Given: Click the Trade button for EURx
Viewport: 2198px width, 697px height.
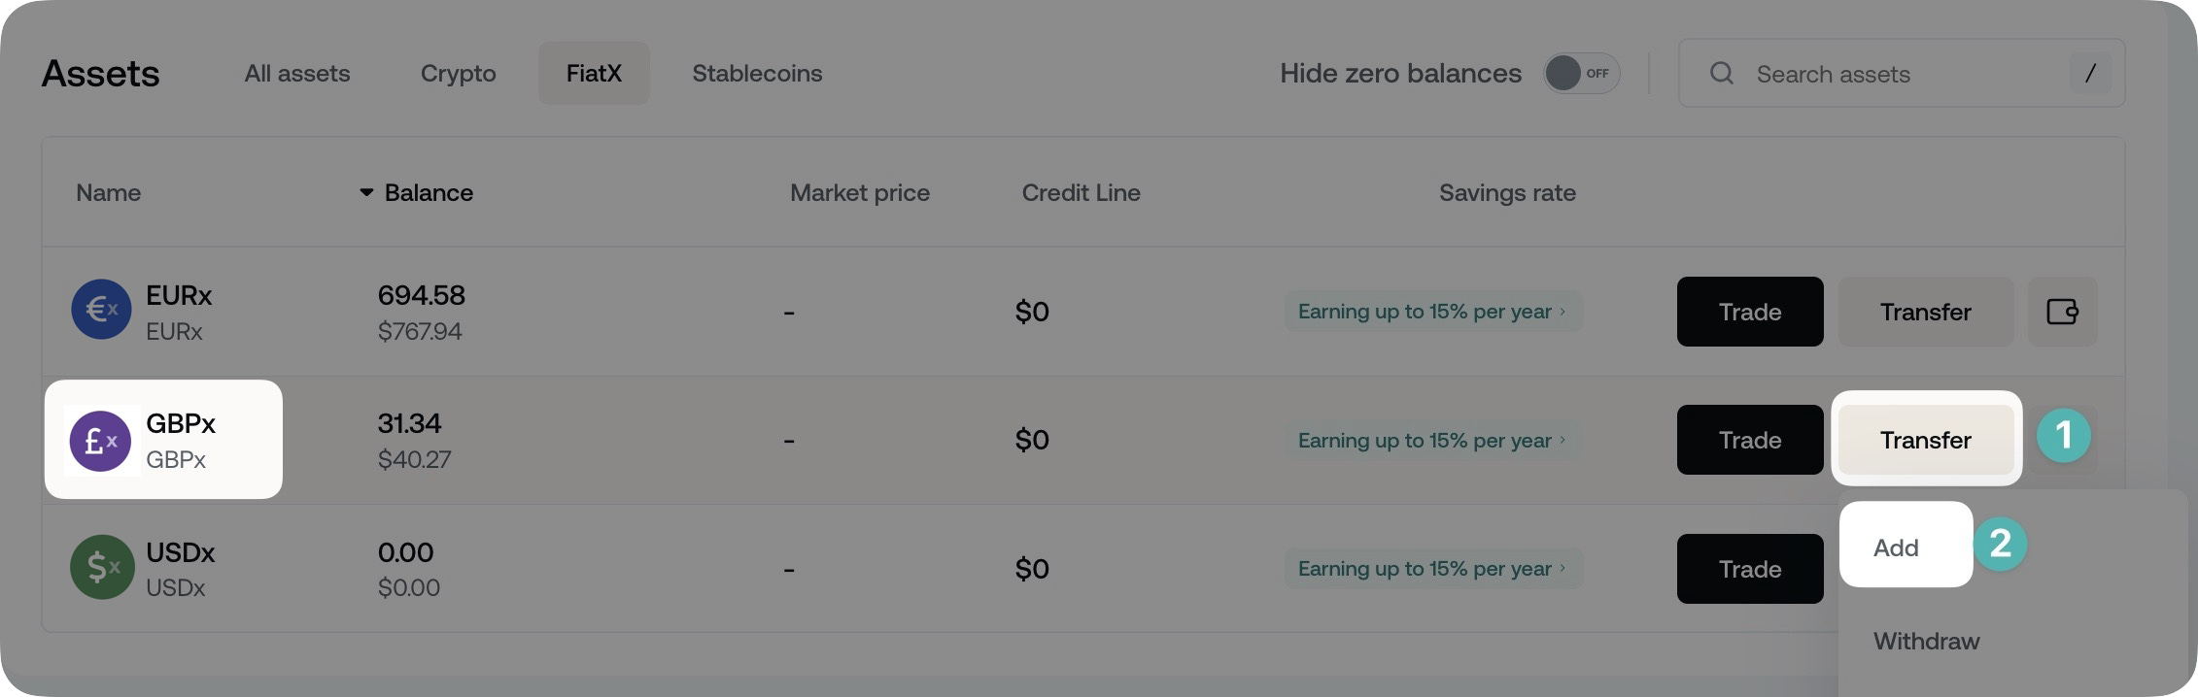Looking at the screenshot, I should (x=1749, y=312).
